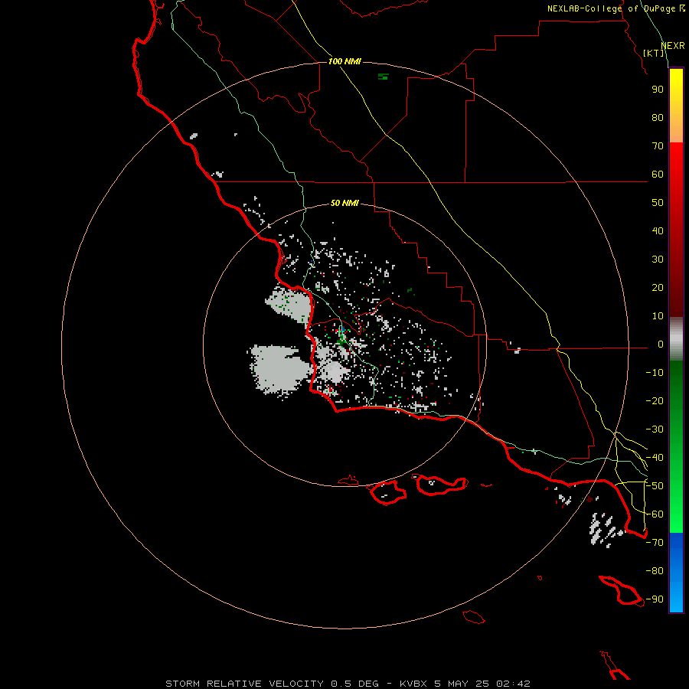Click the "[KT]" units label
Image resolution: width=689 pixels, height=689 pixels.
654,53
